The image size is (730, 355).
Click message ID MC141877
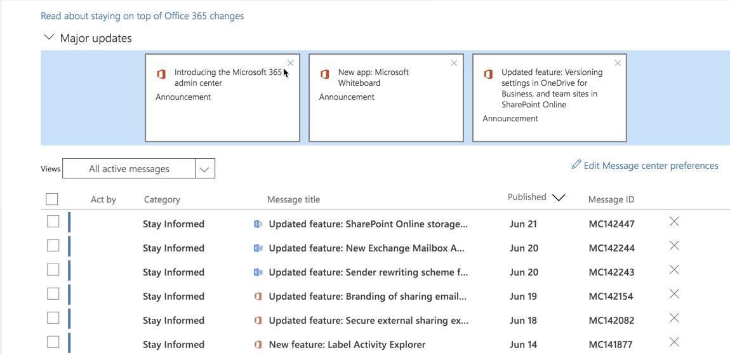point(611,345)
